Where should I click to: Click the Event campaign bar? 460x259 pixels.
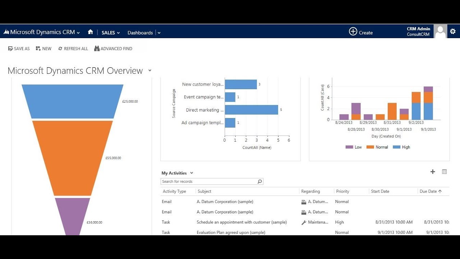[x=230, y=97]
